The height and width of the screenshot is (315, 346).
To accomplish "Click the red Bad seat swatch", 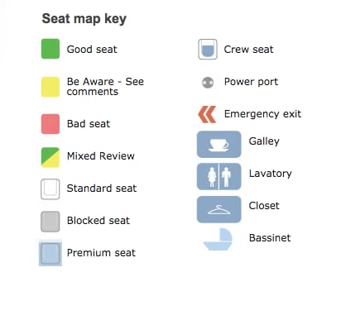I will [x=50, y=124].
